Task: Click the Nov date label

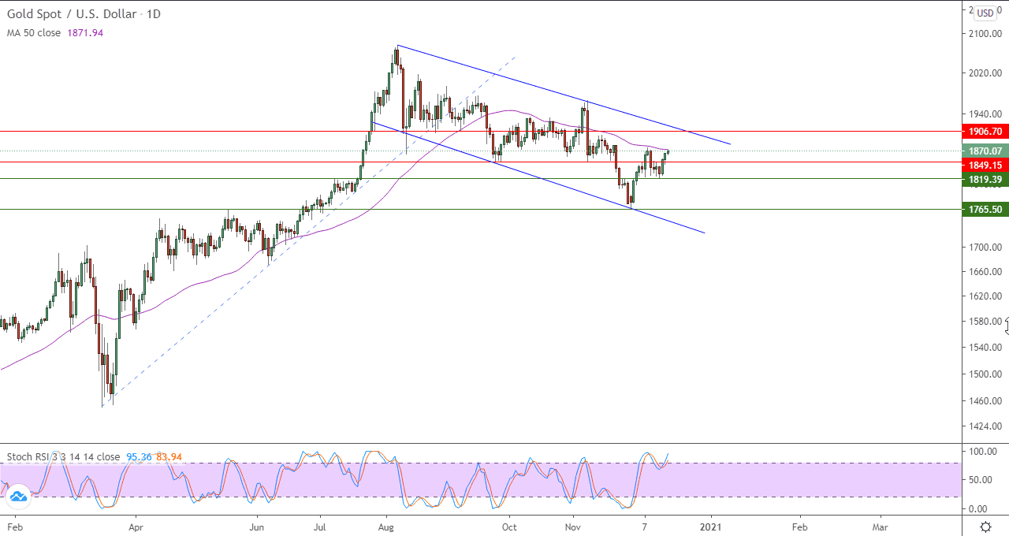Action: tap(573, 527)
